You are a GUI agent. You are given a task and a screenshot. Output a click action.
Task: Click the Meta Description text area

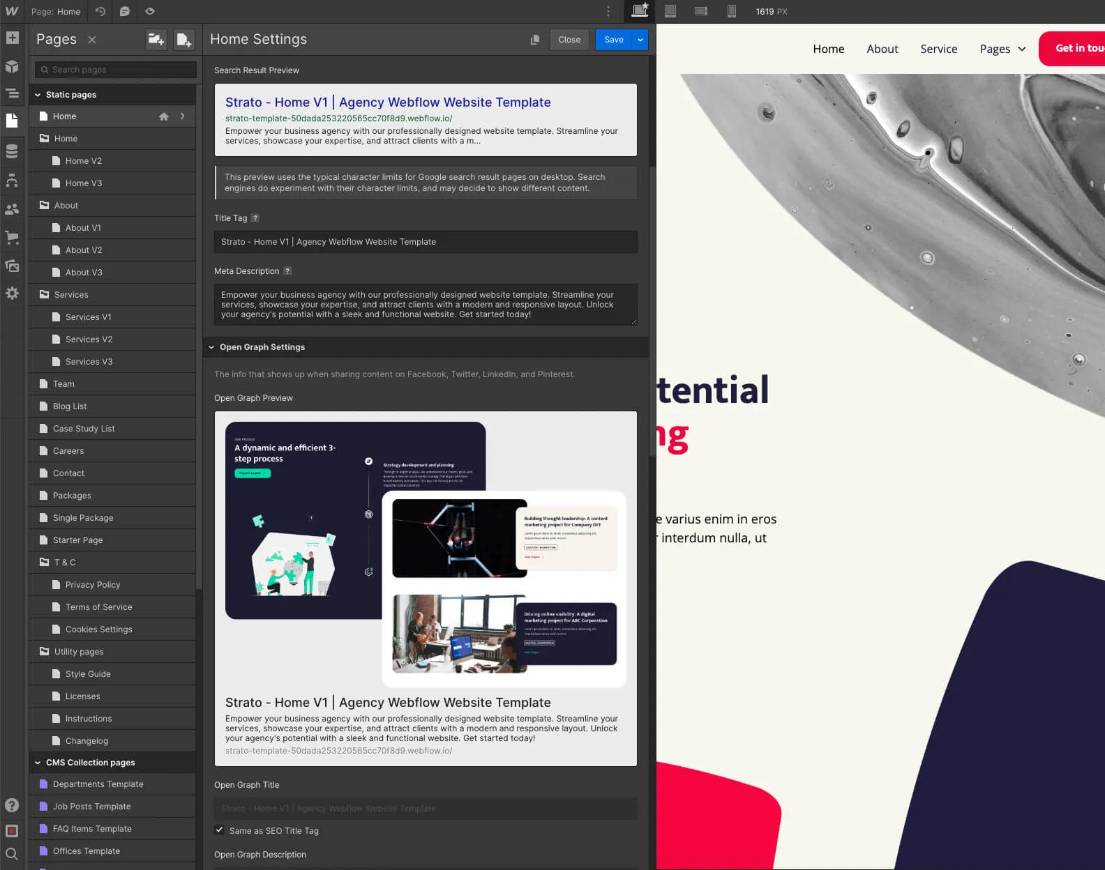(x=426, y=305)
